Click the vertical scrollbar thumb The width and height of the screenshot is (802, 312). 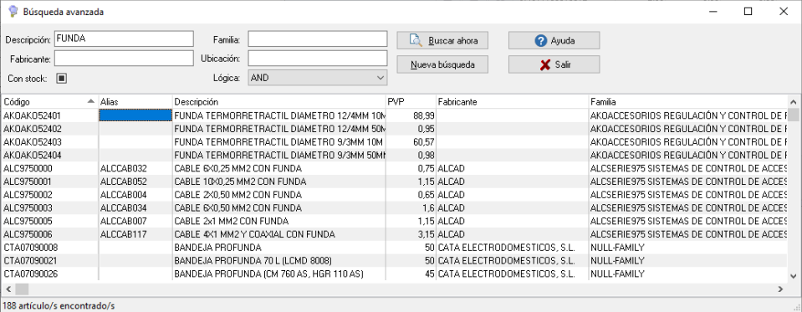pyautogui.click(x=794, y=115)
